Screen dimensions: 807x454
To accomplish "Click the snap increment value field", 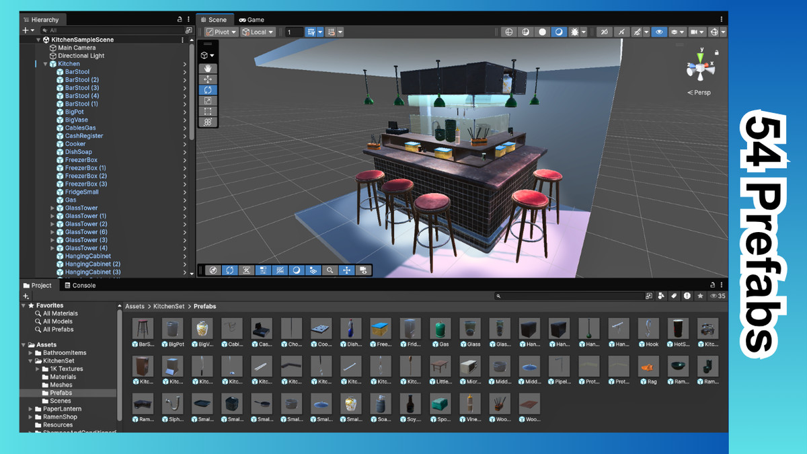I will 294,32.
